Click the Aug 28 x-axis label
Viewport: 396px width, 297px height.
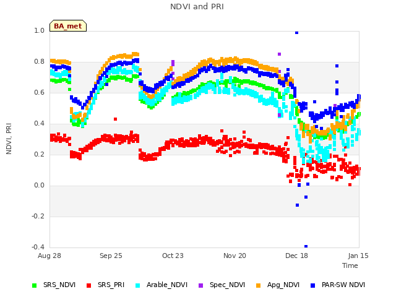click(49, 256)
